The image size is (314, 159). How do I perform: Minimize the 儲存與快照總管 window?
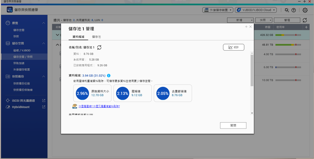pos(300,1)
